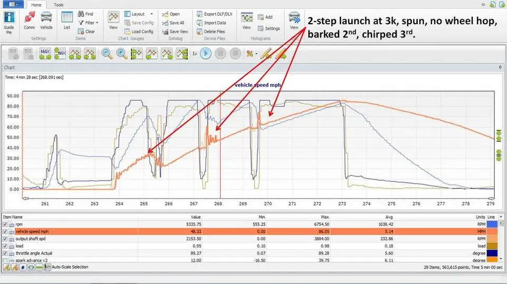Screen dimensions: 507x284
Task: Open the Histograms View
Action: pos(247,21)
